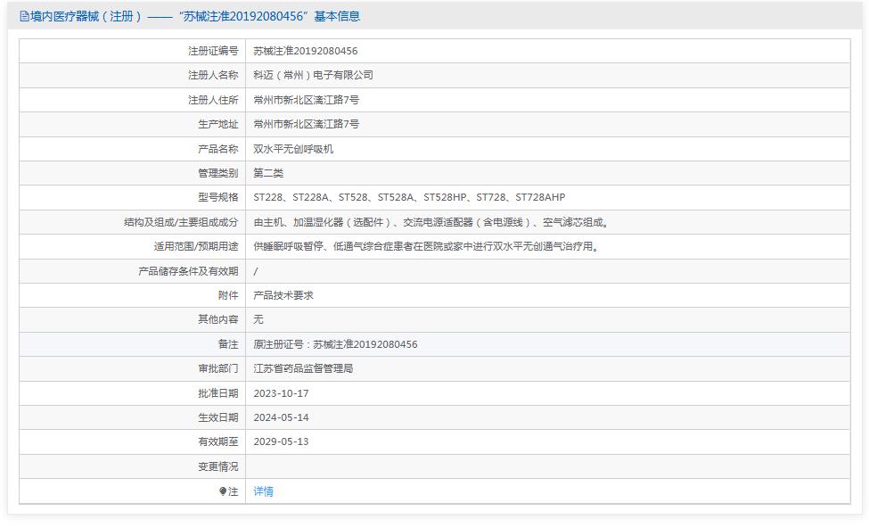Click the 产品技术要求 attachment entry
This screenshot has height=528, width=869.
(x=285, y=294)
